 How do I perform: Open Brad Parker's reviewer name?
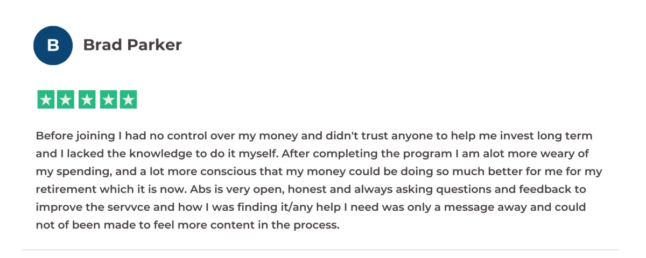(132, 45)
